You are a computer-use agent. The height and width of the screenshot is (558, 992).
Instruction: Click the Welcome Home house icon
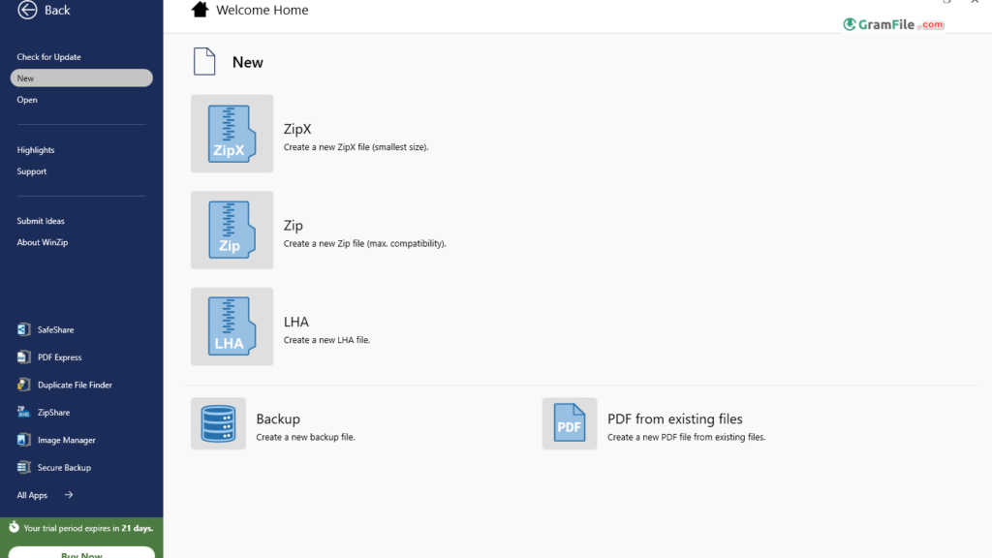200,10
